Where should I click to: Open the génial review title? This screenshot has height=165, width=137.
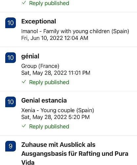coord(30,56)
